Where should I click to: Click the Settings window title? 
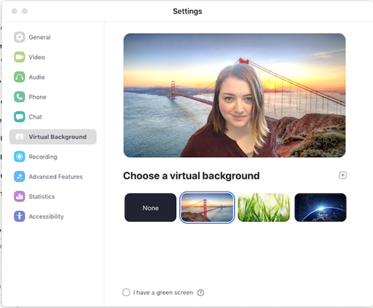click(x=187, y=11)
